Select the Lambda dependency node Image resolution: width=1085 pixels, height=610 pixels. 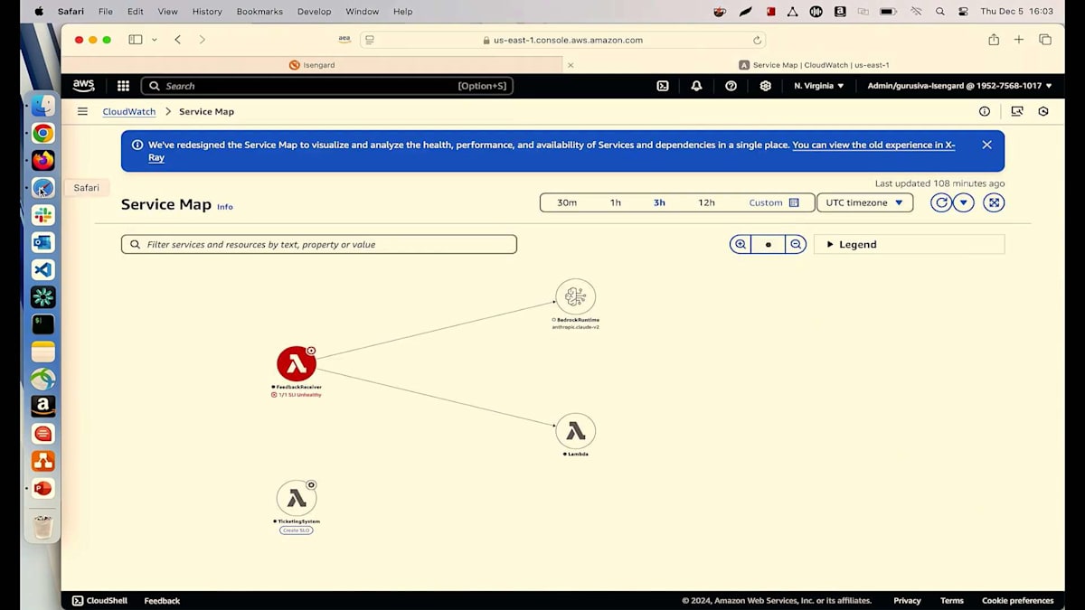tap(575, 432)
